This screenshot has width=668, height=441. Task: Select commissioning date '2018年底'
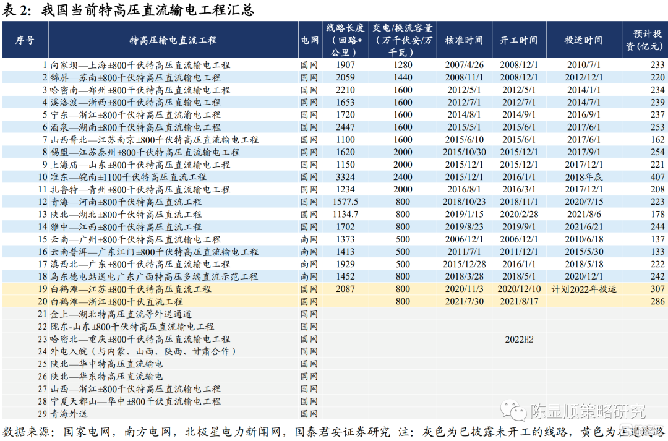click(584, 177)
